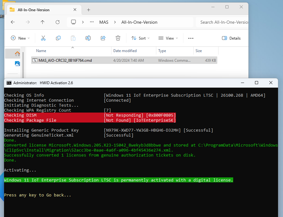
Task: Click the Not Found IoTEnterpriseSK text
Action: (x=140, y=120)
